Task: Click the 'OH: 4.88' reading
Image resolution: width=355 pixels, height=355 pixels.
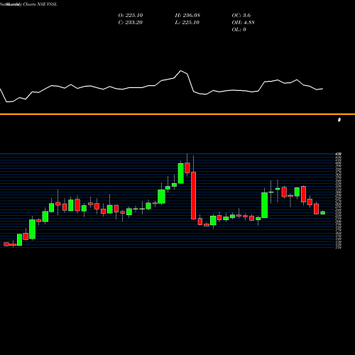Action: pyautogui.click(x=243, y=22)
